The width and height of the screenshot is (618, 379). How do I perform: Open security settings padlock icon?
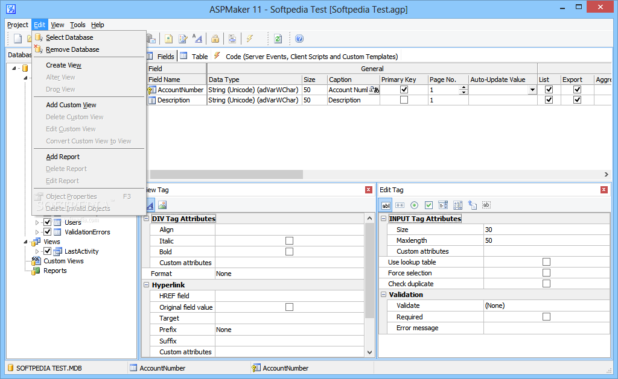tap(215, 39)
